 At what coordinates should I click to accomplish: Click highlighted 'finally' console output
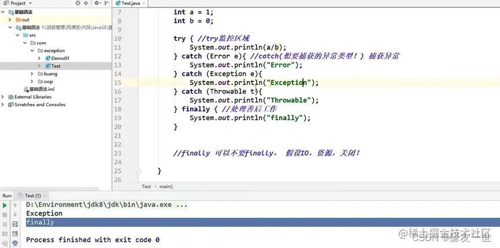click(40, 222)
